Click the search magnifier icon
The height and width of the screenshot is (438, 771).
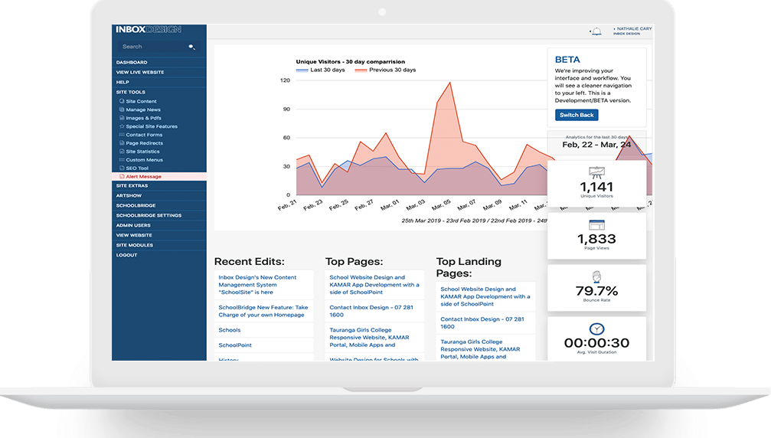191,47
